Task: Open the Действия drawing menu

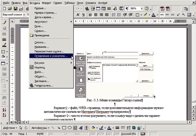Action: point(10,128)
